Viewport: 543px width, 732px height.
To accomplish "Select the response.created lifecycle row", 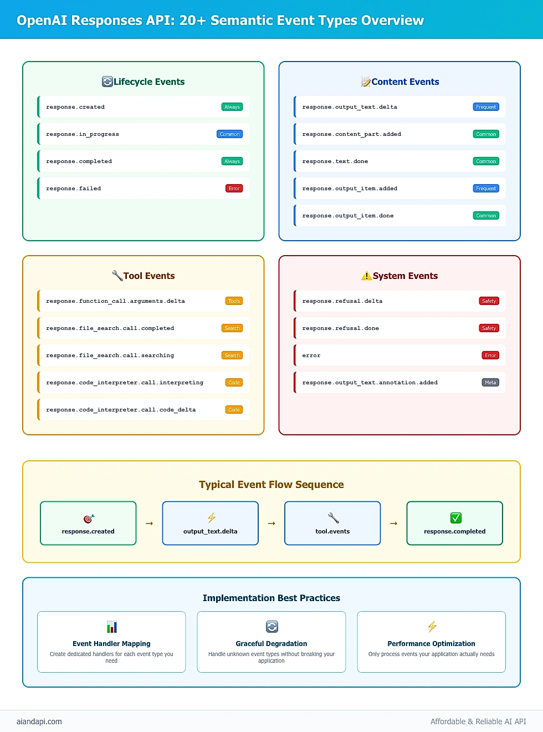I will pos(144,107).
